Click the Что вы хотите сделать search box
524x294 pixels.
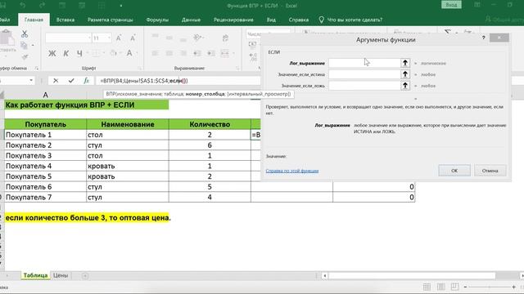[350, 20]
